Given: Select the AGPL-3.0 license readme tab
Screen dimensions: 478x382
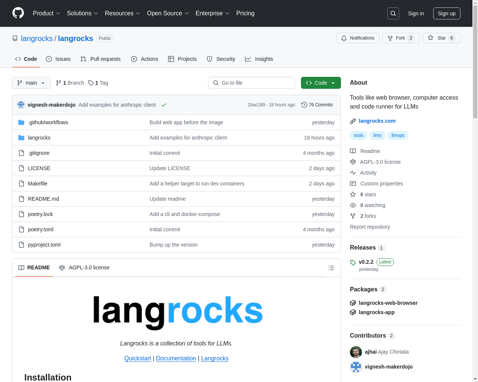Looking at the screenshot, I should pyautogui.click(x=84, y=267).
